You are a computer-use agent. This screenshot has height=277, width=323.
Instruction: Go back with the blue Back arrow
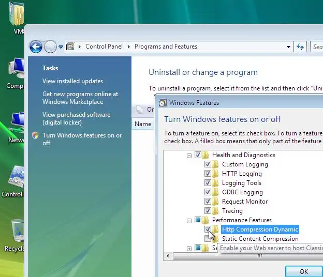(x=36, y=47)
